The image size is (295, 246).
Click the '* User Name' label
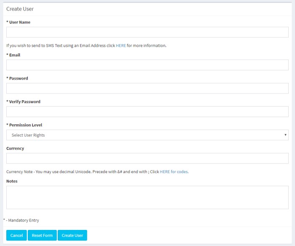tap(18, 22)
